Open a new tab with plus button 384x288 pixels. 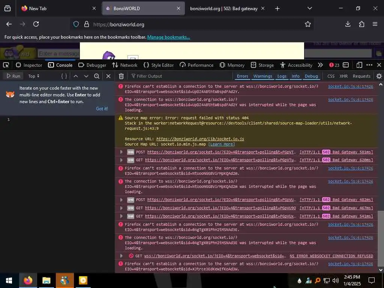[277, 9]
